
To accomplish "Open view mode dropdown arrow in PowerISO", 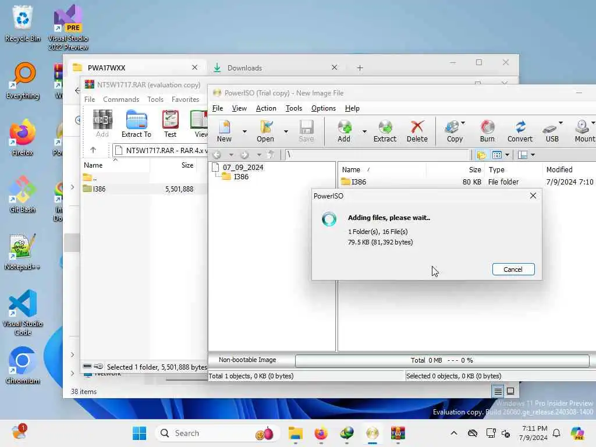I will (507, 155).
